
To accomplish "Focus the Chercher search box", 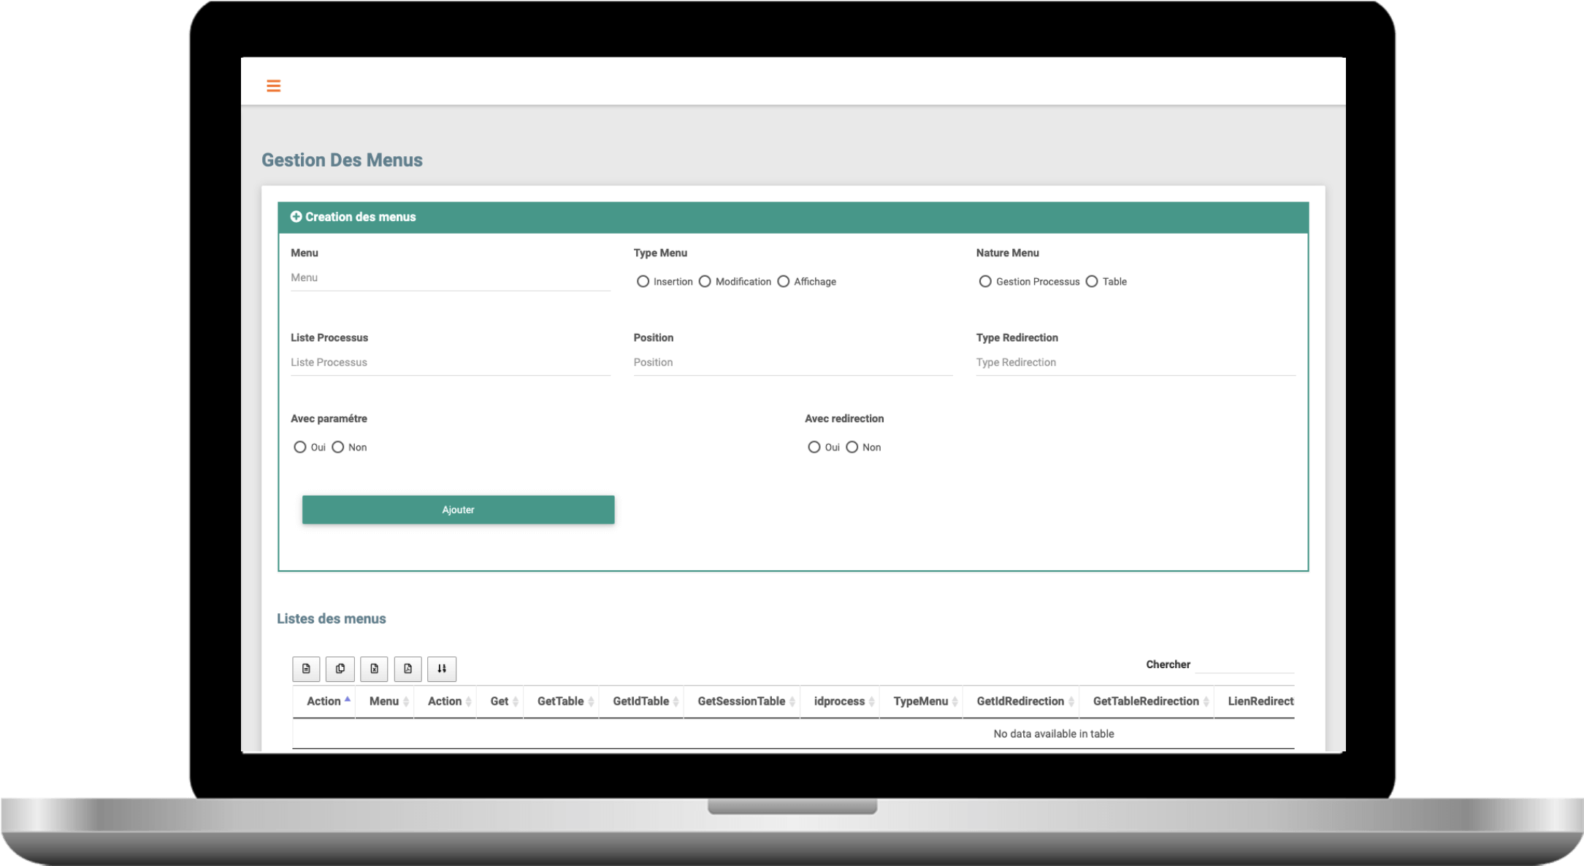I will (x=1244, y=664).
